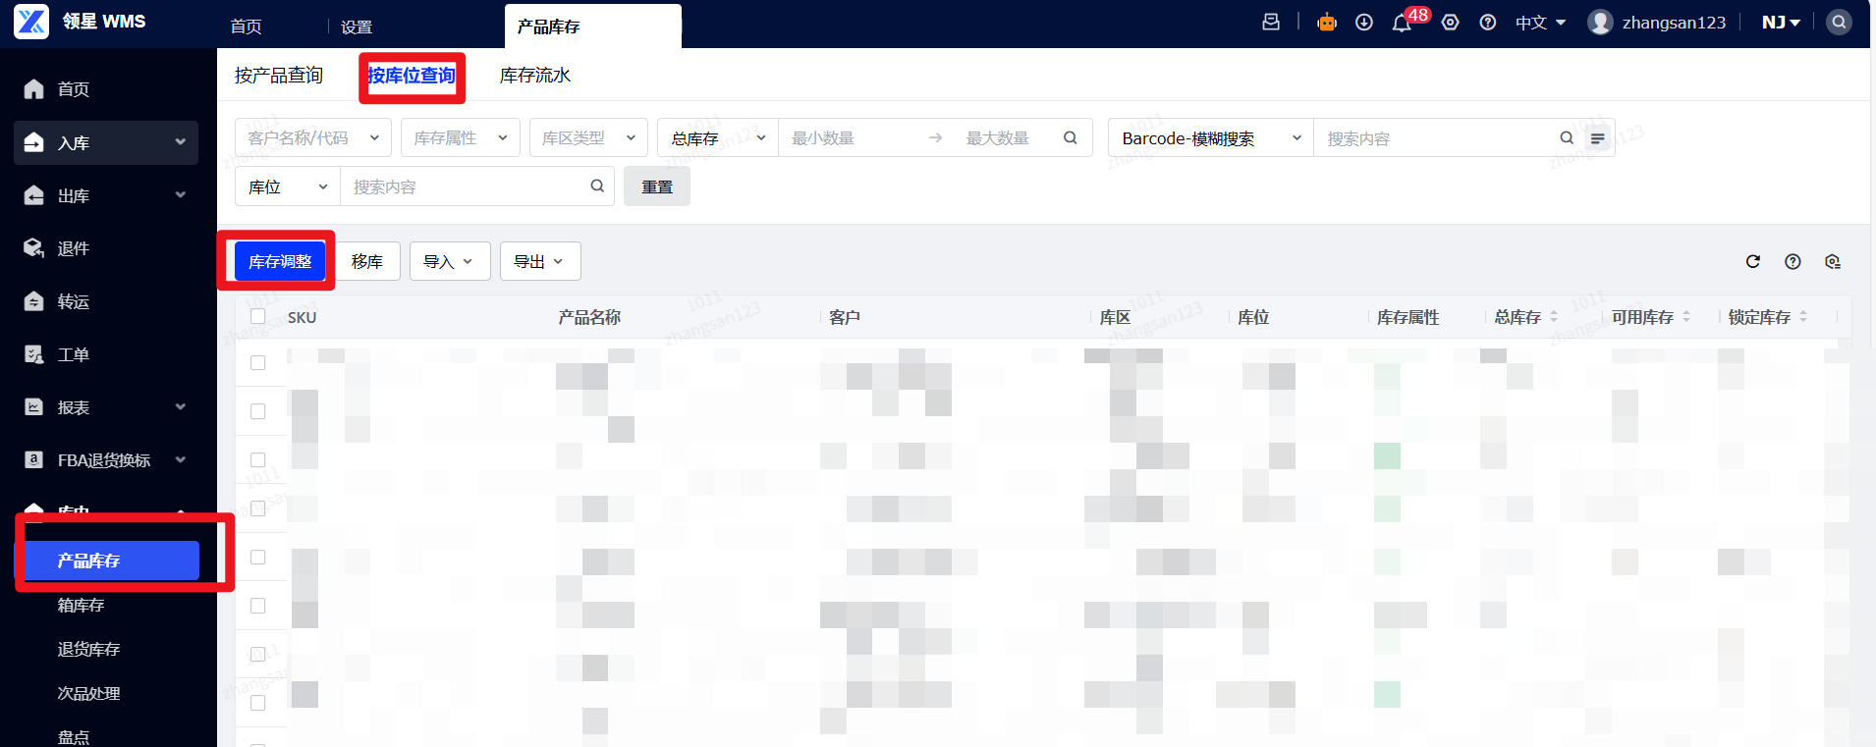Open notifications bell with 48 badge
This screenshot has height=747, width=1876.
[1402, 23]
